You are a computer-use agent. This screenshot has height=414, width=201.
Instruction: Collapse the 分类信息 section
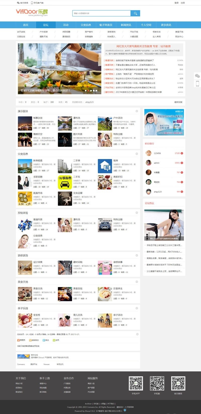click(137, 154)
